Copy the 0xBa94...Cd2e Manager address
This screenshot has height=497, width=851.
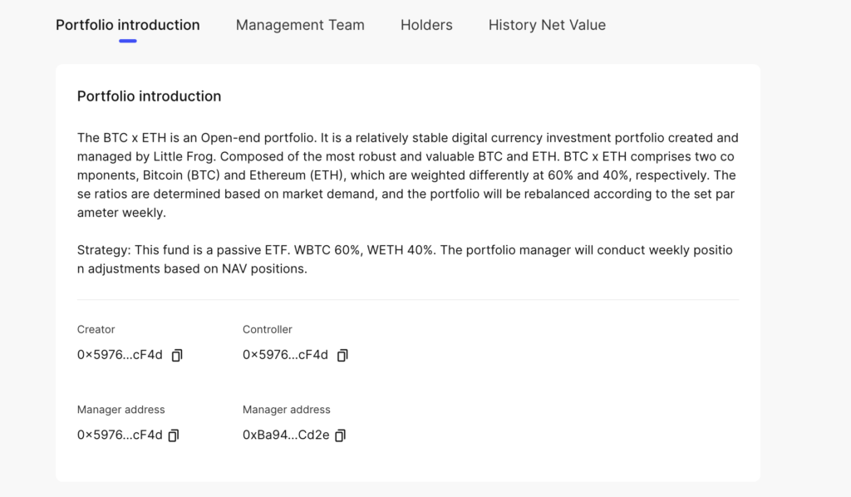340,435
